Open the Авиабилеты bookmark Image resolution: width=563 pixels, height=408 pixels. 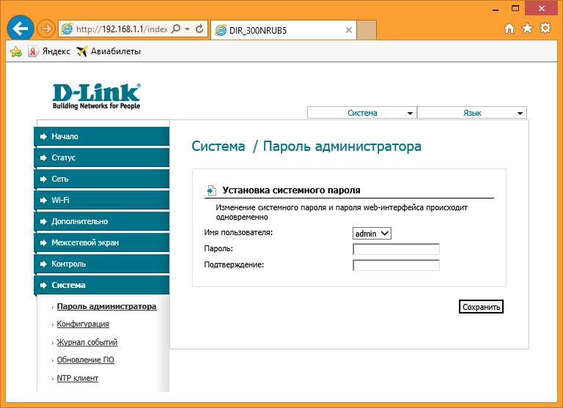pyautogui.click(x=108, y=51)
